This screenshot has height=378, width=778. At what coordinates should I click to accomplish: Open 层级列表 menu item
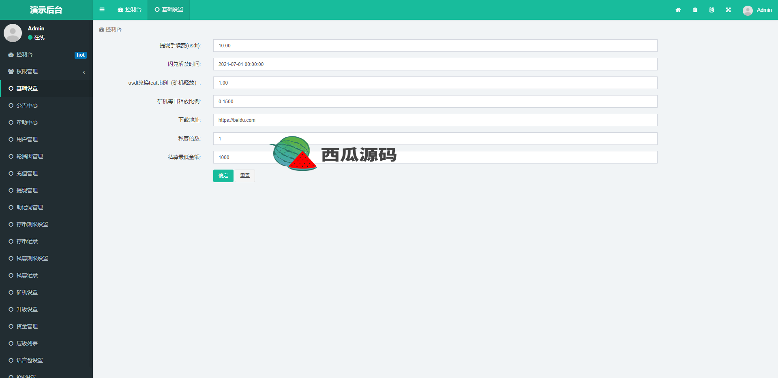[x=46, y=343]
